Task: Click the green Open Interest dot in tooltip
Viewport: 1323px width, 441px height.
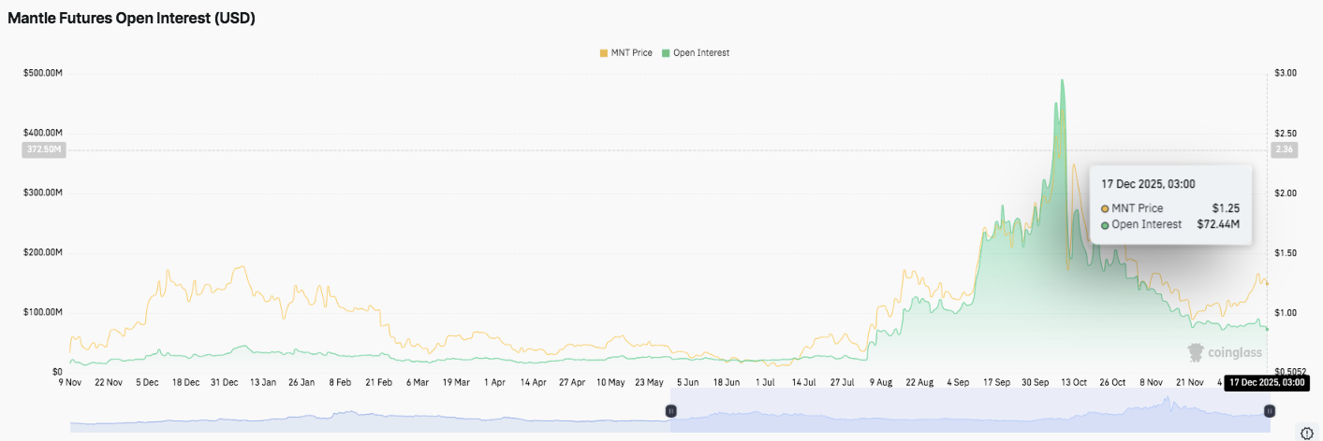Action: [1105, 224]
